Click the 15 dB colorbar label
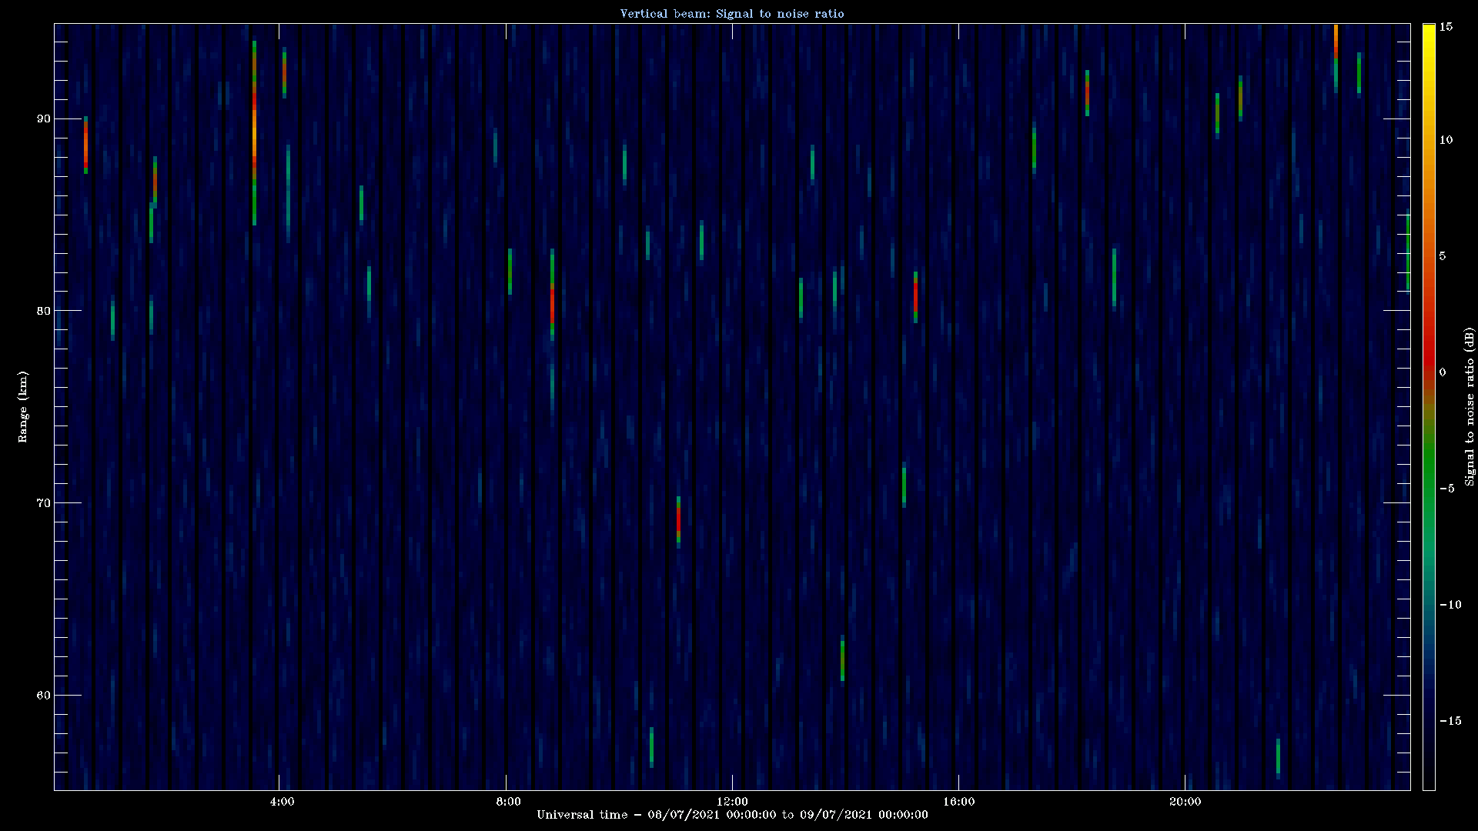Screen dimensions: 1478x831 (1446, 26)
